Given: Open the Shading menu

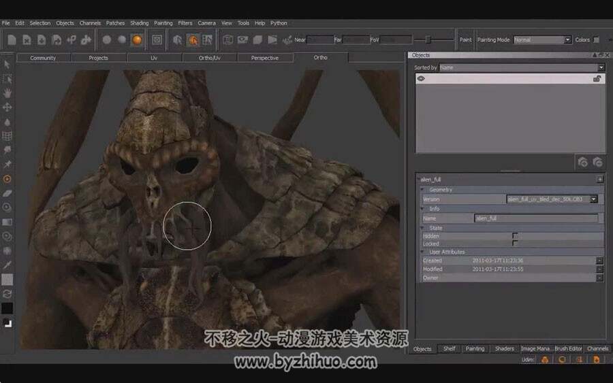Looking at the screenshot, I should coord(140,23).
